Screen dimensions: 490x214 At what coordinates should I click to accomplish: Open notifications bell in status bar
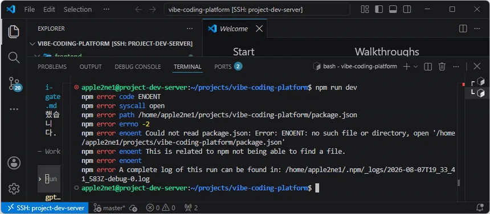point(480,207)
